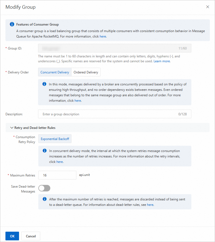
Task: Cancel the group modification
Action: [31, 236]
